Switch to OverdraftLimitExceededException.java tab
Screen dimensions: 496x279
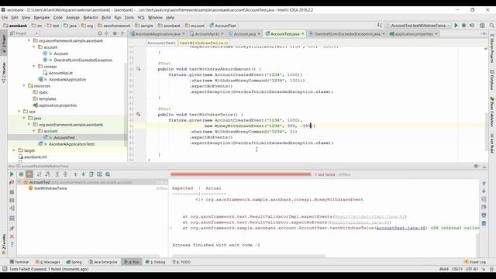click(347, 34)
